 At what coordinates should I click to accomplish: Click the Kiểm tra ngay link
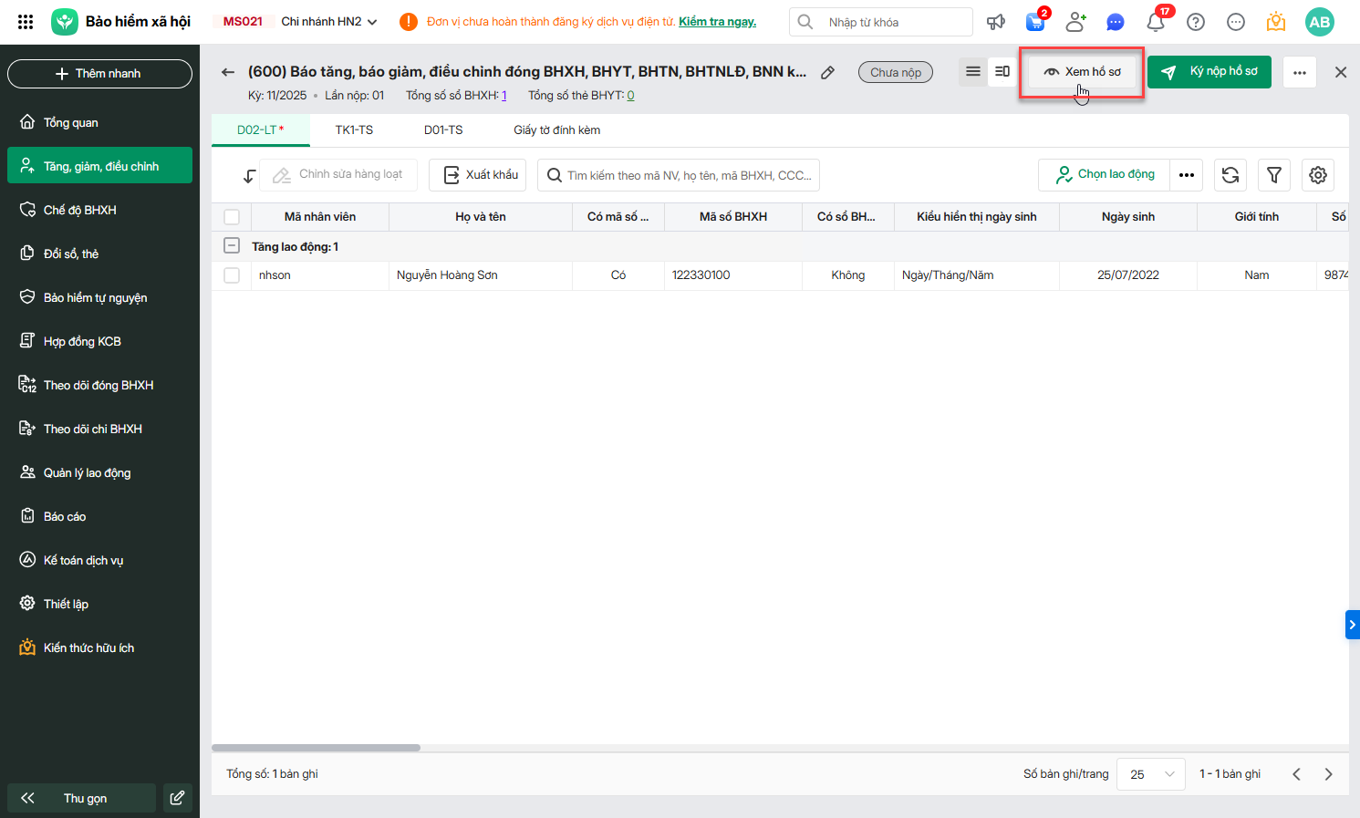click(717, 22)
